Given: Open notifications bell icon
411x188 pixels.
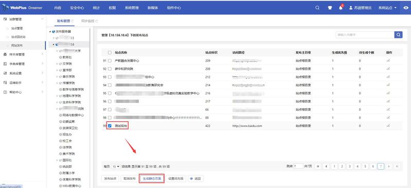Looking at the screenshot, I should point(341,8).
